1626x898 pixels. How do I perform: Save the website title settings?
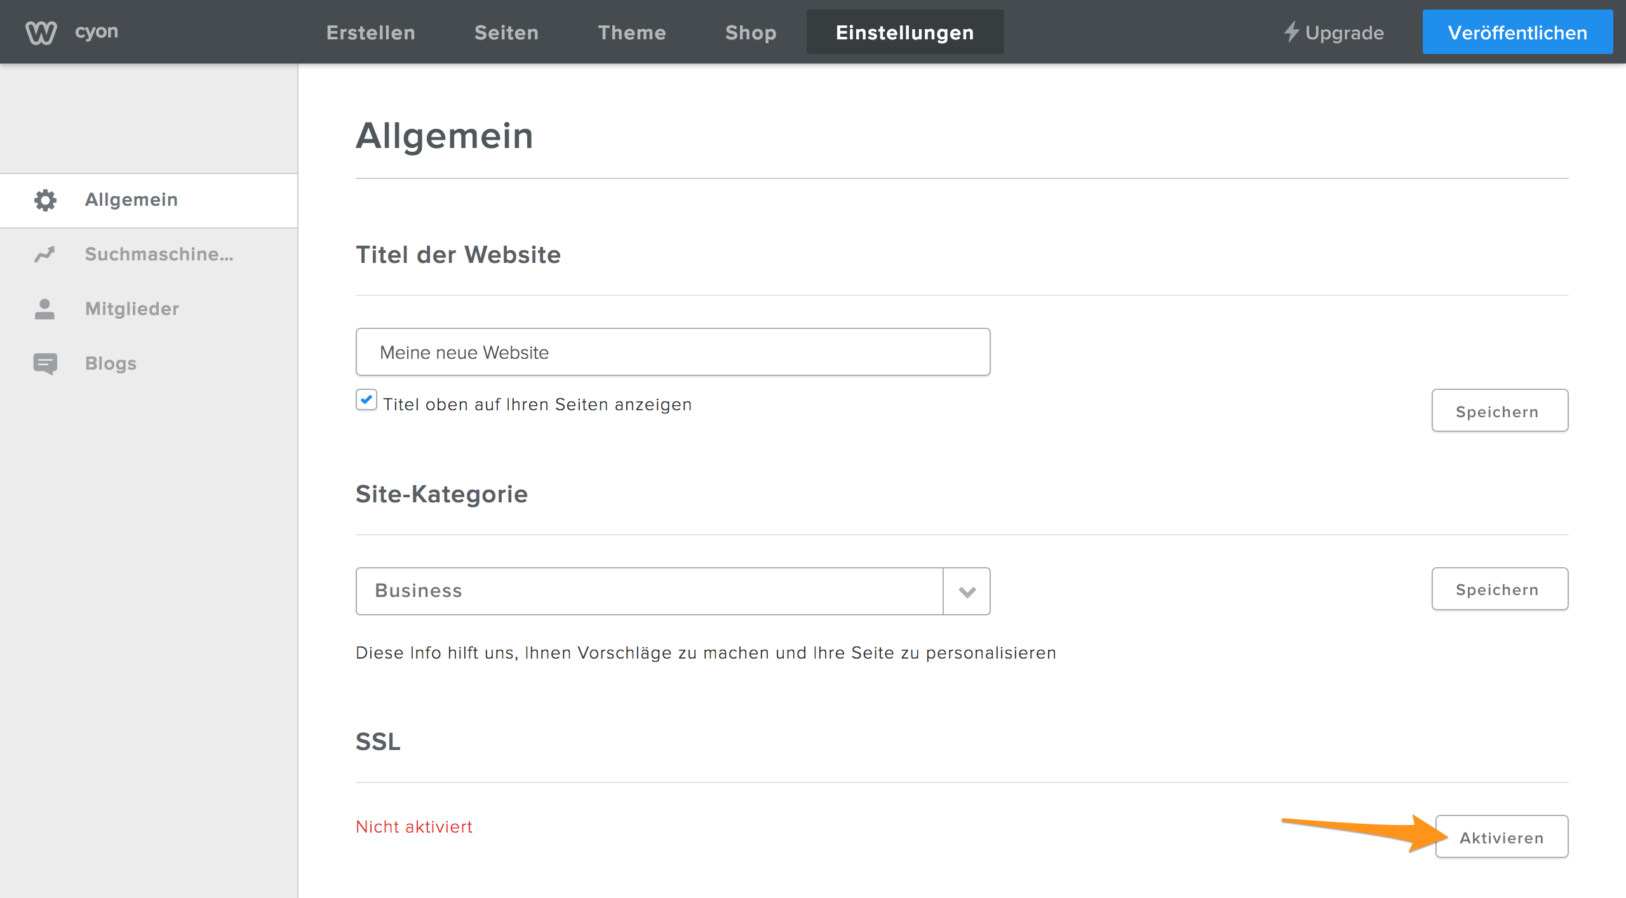point(1499,409)
